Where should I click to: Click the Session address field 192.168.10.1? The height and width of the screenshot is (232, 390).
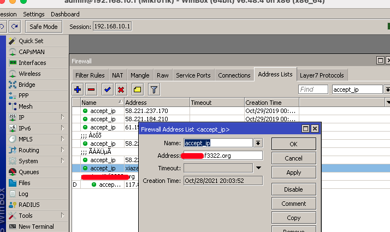pyautogui.click(x=112, y=26)
